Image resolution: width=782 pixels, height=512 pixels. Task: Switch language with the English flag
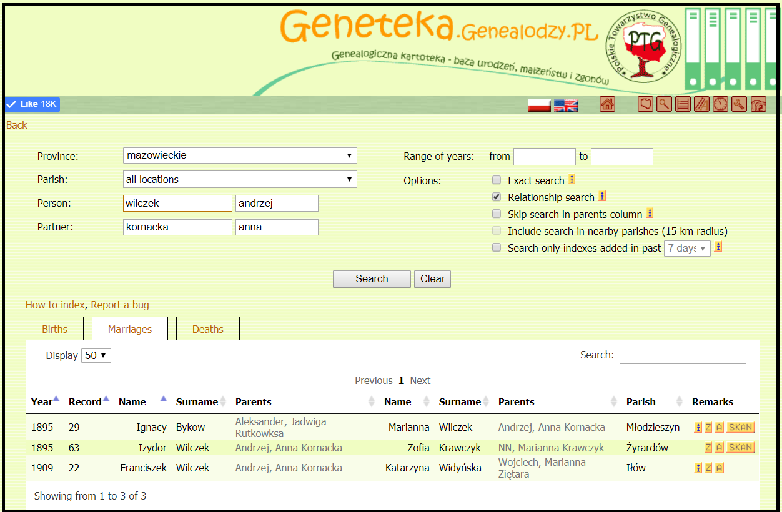[x=566, y=105]
